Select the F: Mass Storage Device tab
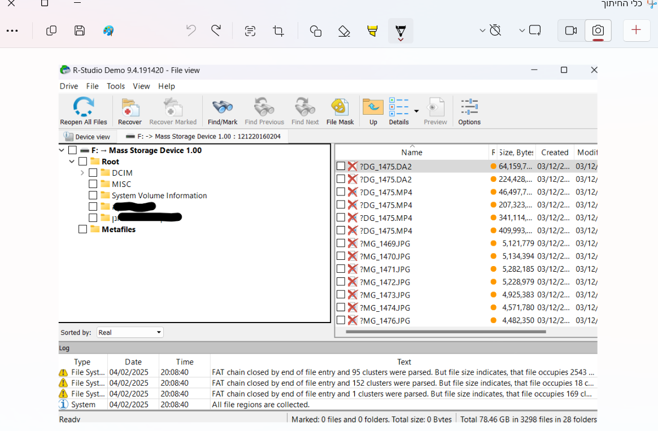This screenshot has width=658, height=431. pyautogui.click(x=203, y=136)
